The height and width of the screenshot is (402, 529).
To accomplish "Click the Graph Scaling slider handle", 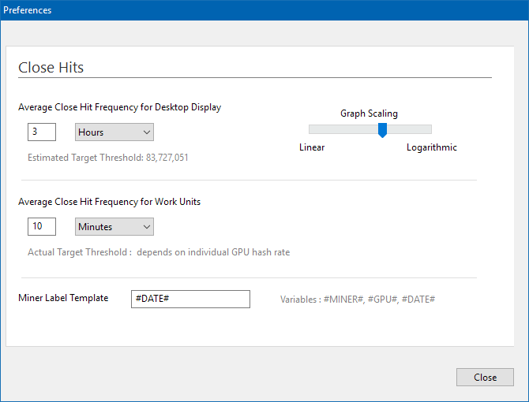I will (382, 129).
